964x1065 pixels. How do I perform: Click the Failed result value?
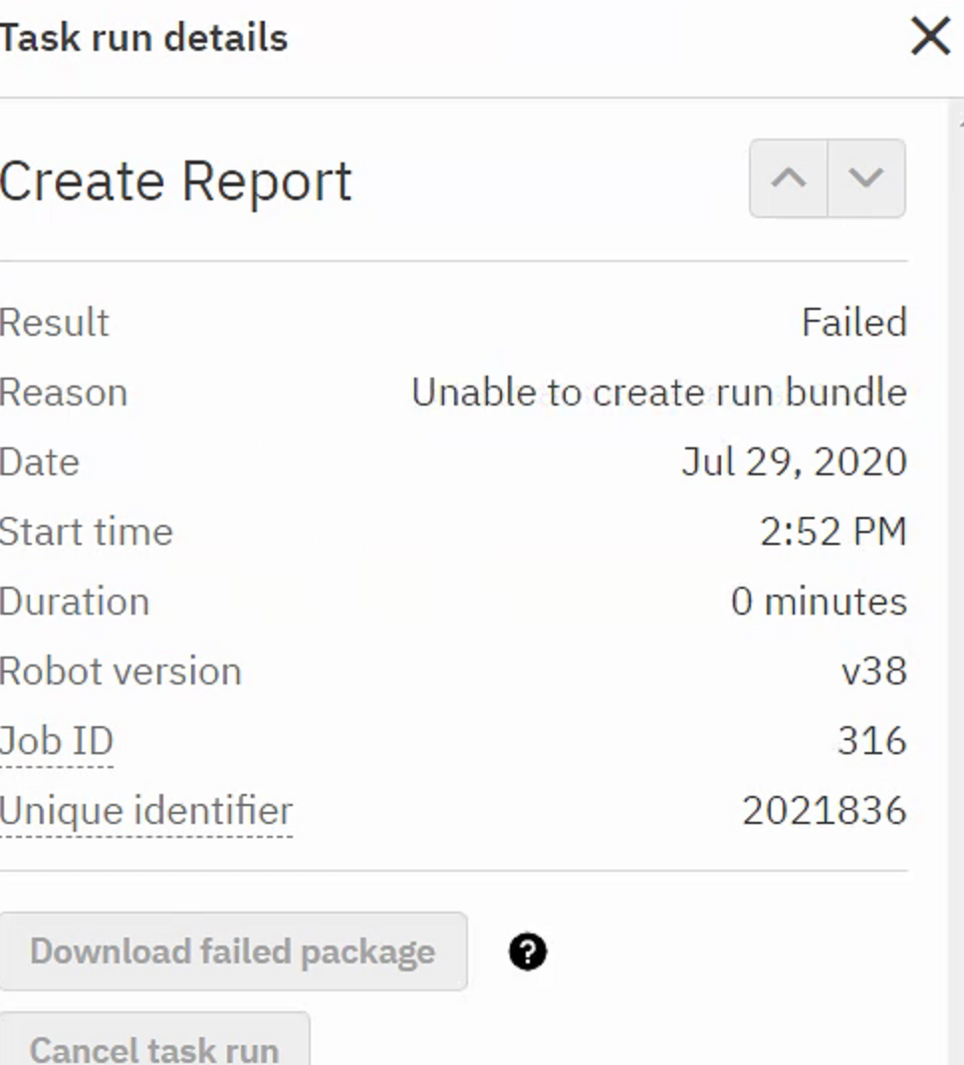[x=853, y=323]
